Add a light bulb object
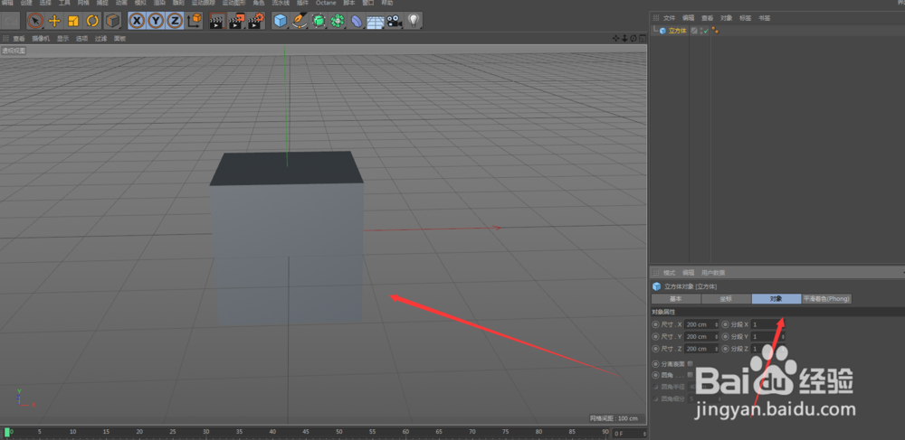This screenshot has height=440, width=905. [413, 22]
